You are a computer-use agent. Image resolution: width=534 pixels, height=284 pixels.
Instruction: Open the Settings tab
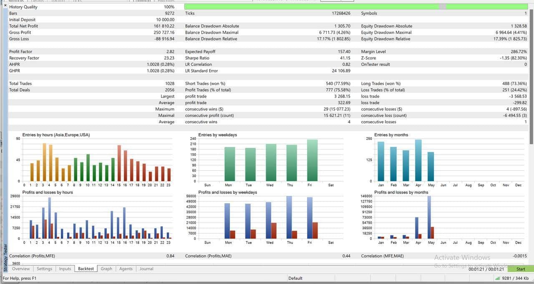(x=44, y=269)
